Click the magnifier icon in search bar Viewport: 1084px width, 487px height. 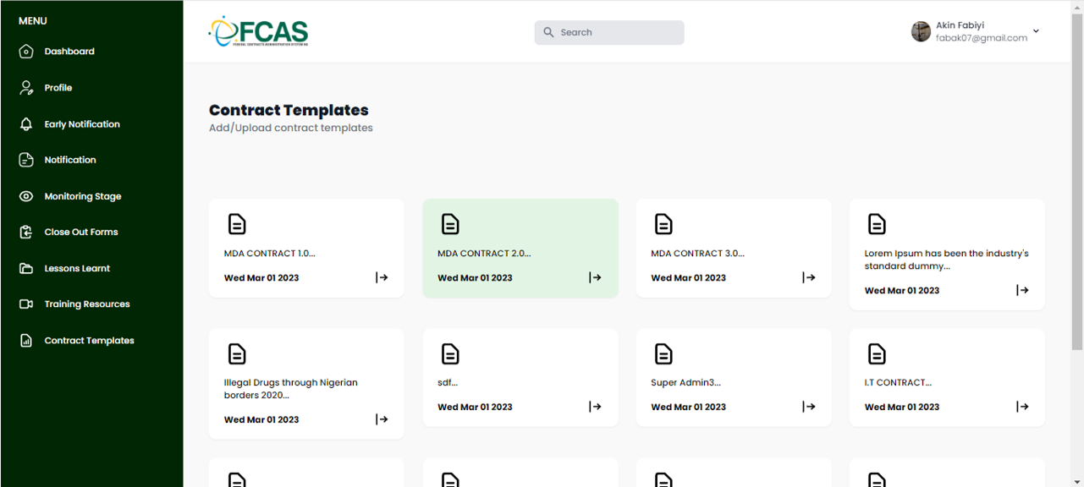(548, 32)
